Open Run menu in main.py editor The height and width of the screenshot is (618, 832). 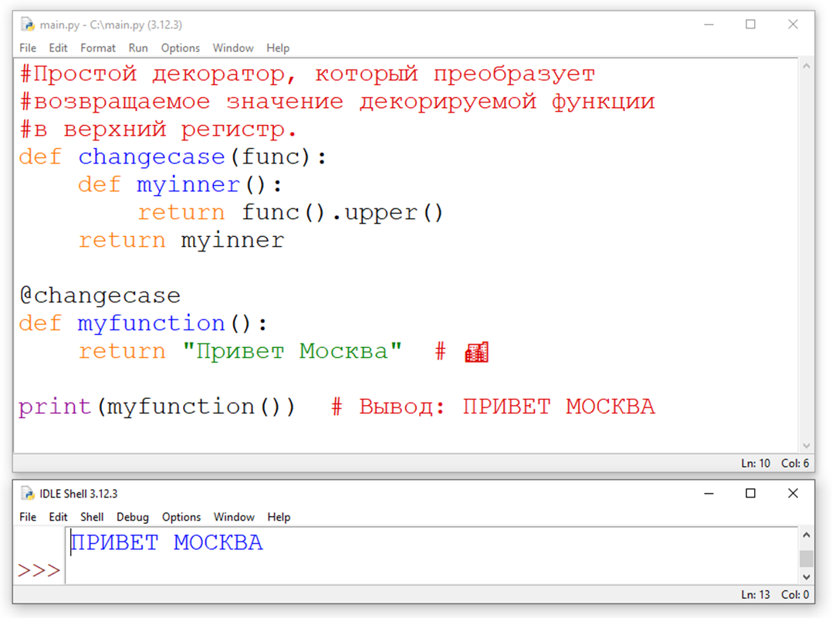click(x=138, y=48)
